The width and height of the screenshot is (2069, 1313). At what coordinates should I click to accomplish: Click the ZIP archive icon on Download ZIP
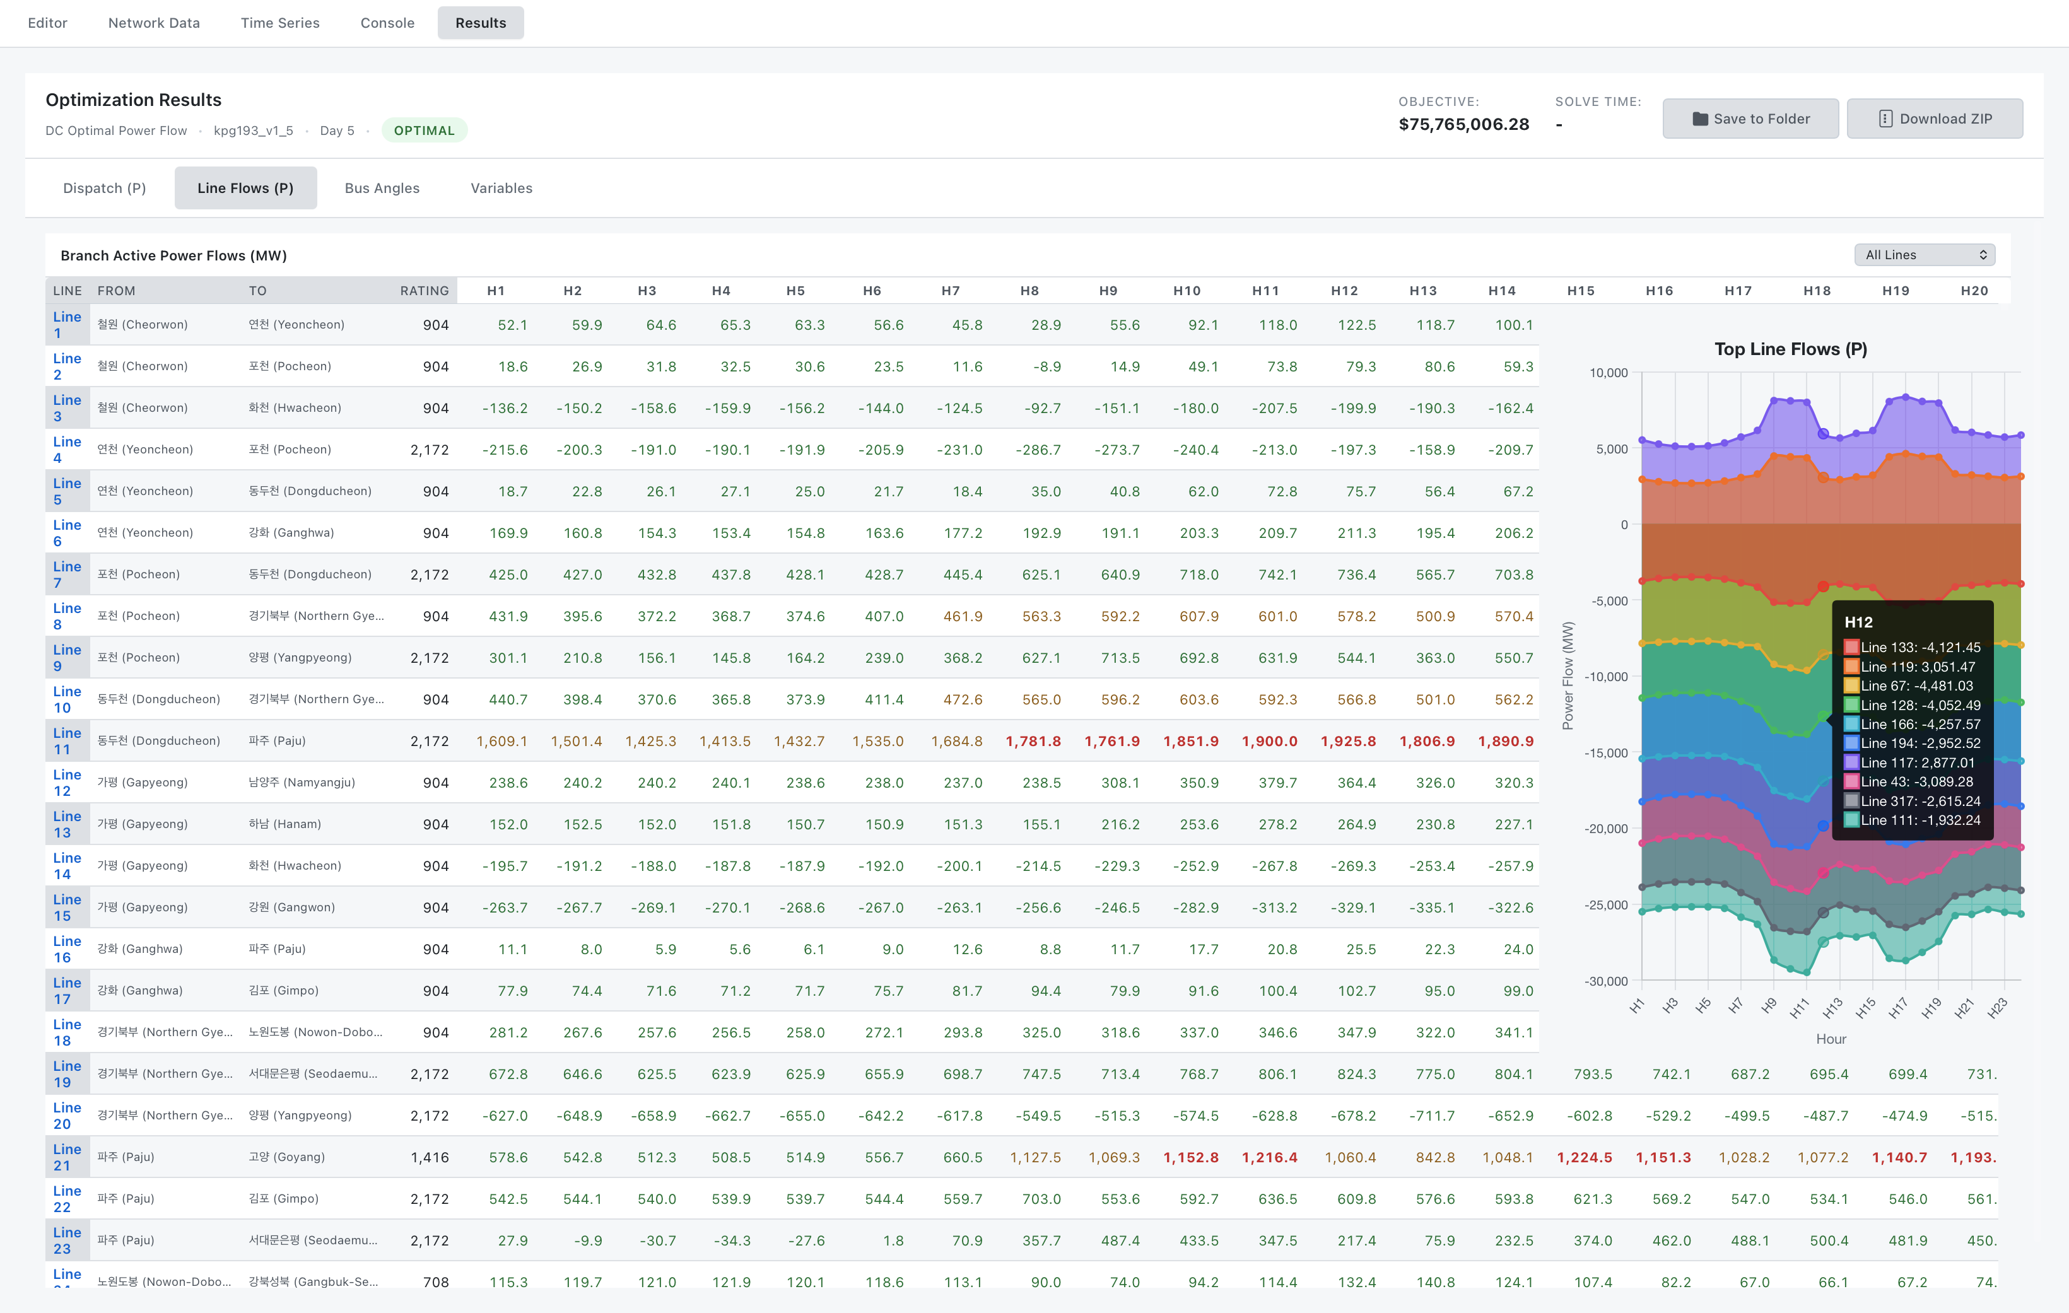click(x=1887, y=119)
